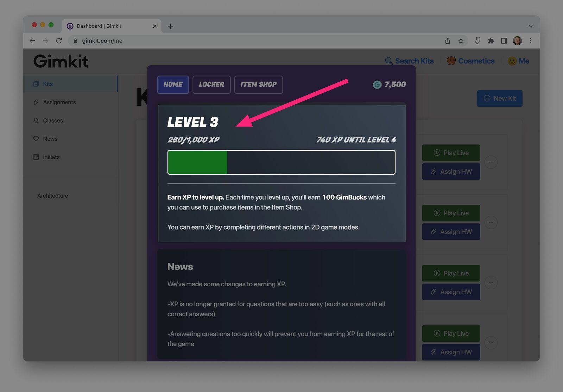Open the Me link

[x=518, y=61]
